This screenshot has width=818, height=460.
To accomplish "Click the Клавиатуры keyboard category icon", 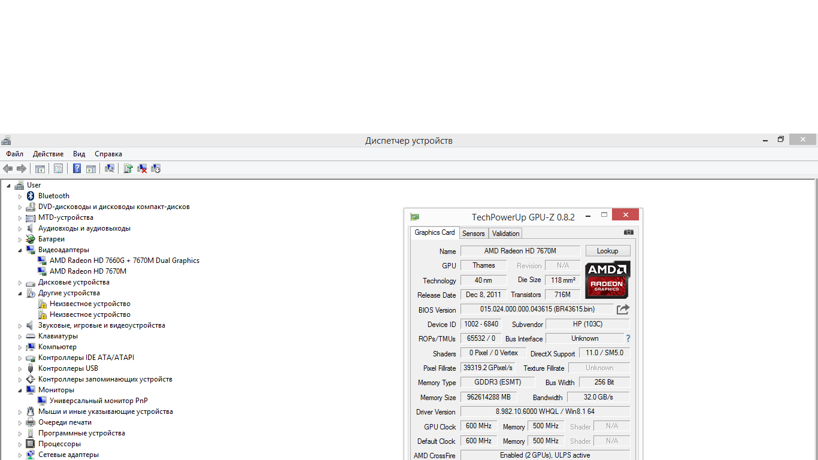I will pyautogui.click(x=31, y=336).
